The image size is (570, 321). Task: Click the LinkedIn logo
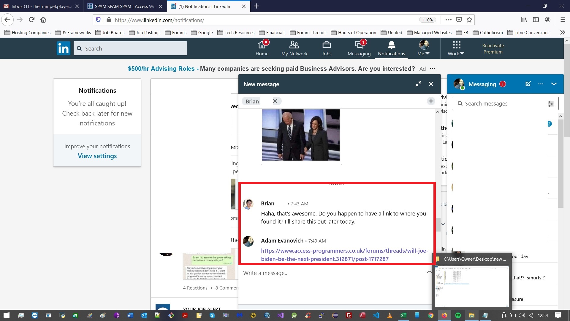63,48
